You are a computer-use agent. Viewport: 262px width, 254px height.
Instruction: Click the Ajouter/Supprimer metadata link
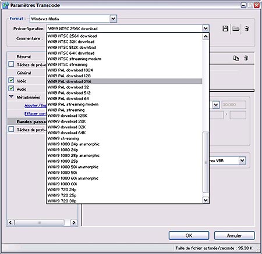(36, 106)
